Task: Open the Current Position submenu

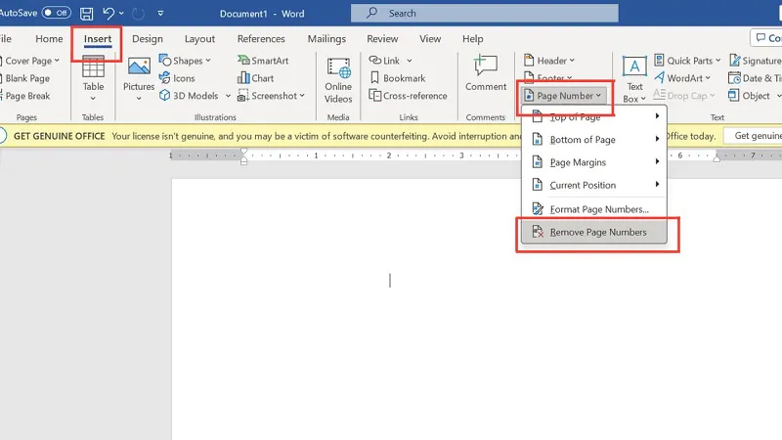Action: 594,185
